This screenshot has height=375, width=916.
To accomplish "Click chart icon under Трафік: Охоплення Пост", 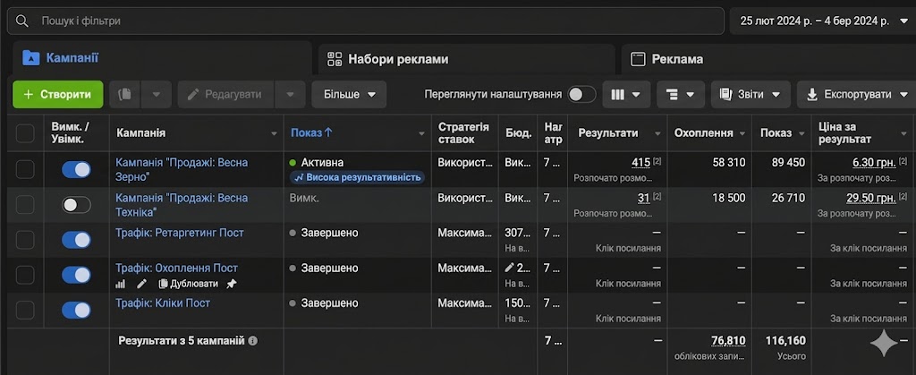I will [x=121, y=284].
